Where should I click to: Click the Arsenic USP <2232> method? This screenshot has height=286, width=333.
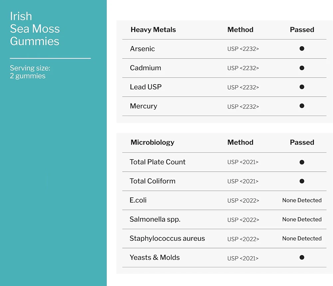coord(243,49)
